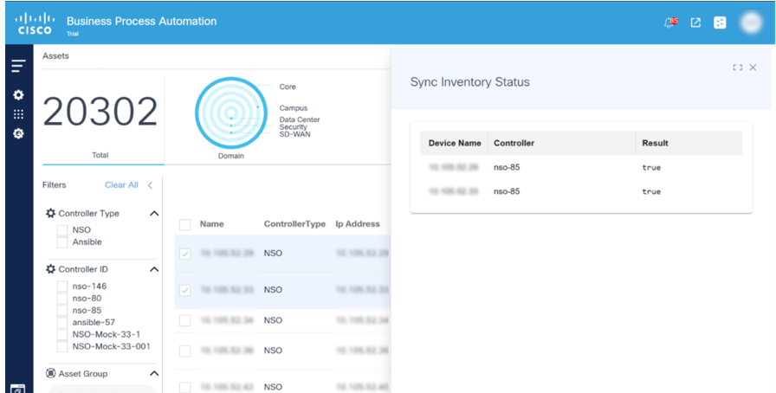Click the Core domain label

[288, 87]
